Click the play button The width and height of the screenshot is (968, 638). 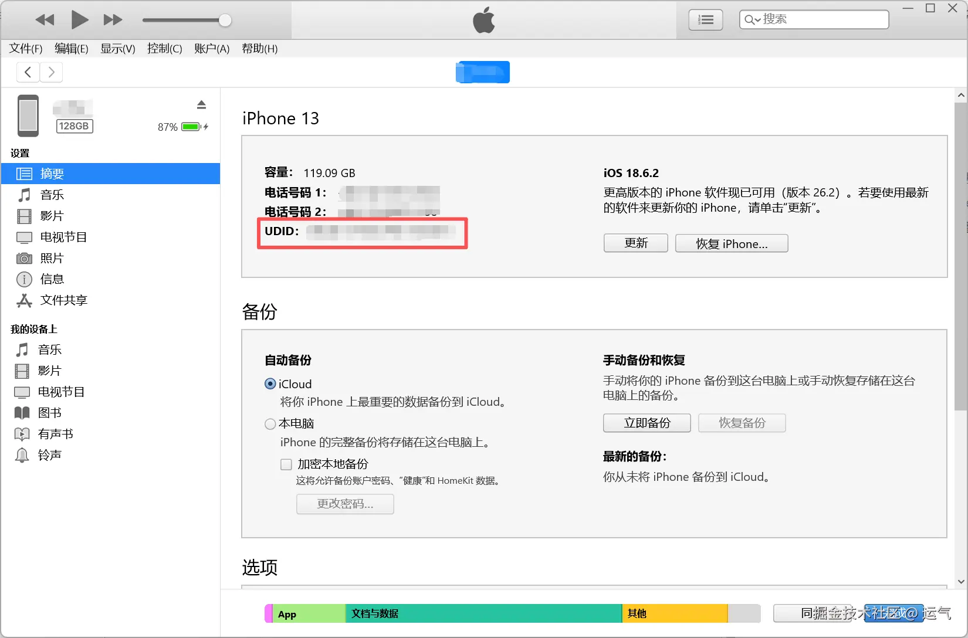(x=79, y=20)
